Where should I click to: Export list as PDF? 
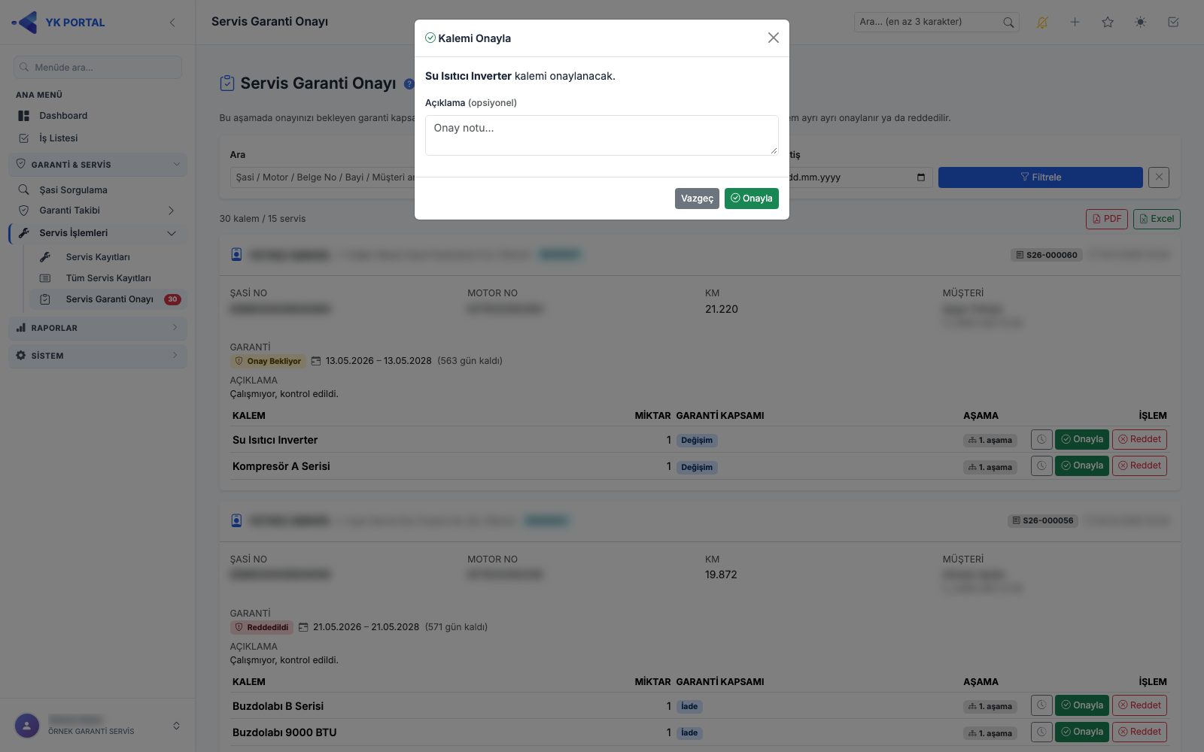1107,219
